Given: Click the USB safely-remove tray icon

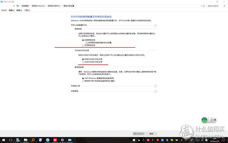Looking at the screenshot, I should pos(143,140).
